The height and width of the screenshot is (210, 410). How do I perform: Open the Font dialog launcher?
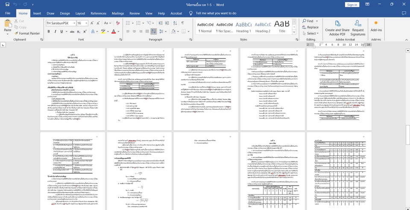(x=121, y=39)
